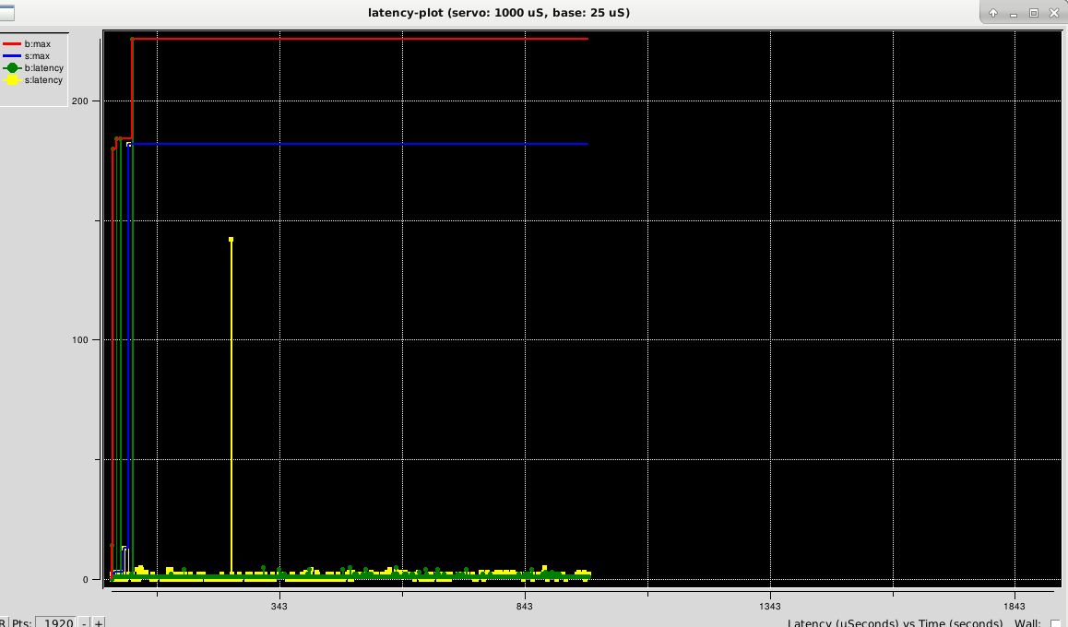
Task: Click the latency-plot window title text
Action: coord(499,13)
